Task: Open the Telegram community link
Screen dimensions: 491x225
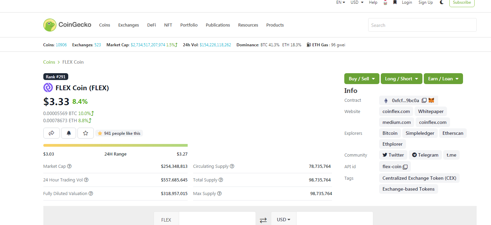Action: point(425,155)
